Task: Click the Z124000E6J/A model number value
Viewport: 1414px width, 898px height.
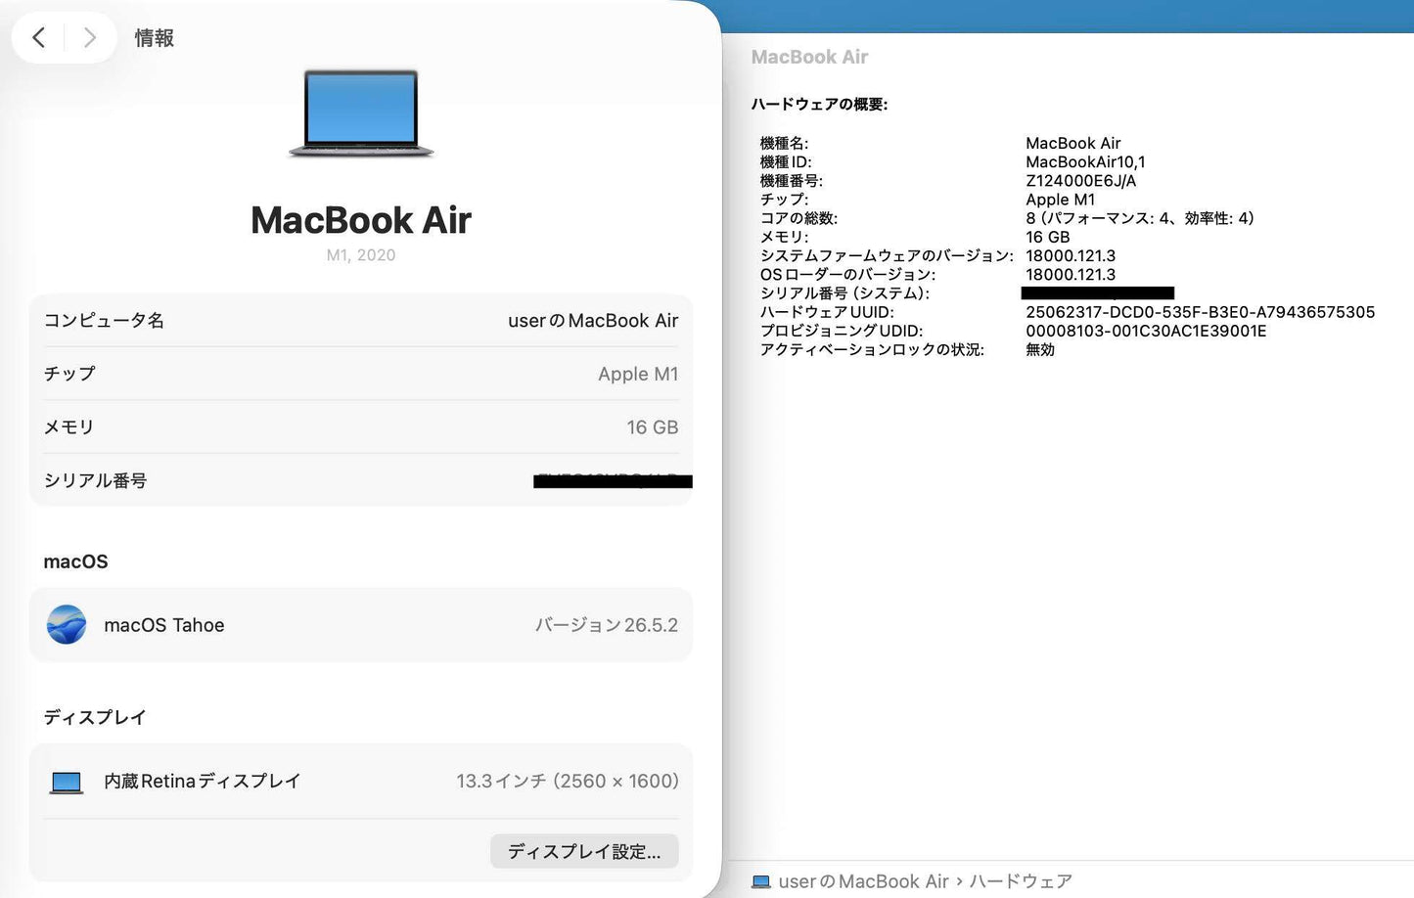Action: click(x=1081, y=181)
